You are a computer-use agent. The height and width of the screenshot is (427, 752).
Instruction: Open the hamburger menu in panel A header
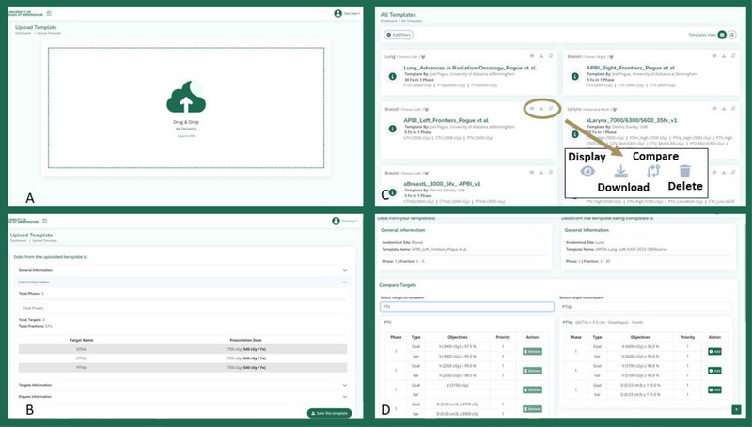tap(49, 13)
